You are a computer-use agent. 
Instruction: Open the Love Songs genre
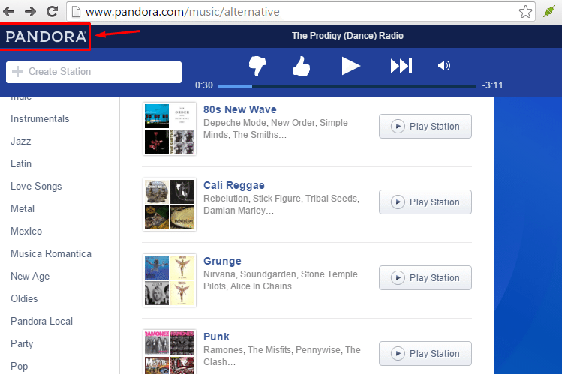36,187
